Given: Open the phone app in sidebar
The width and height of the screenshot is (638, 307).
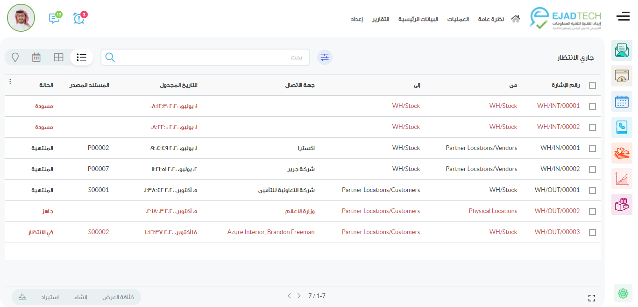Looking at the screenshot, I should pyautogui.click(x=622, y=127).
